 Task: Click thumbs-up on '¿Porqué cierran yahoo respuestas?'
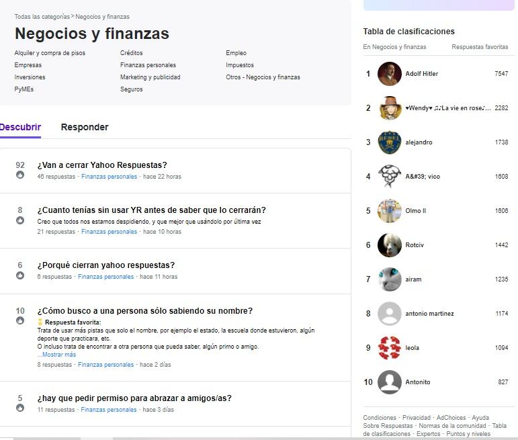20,275
